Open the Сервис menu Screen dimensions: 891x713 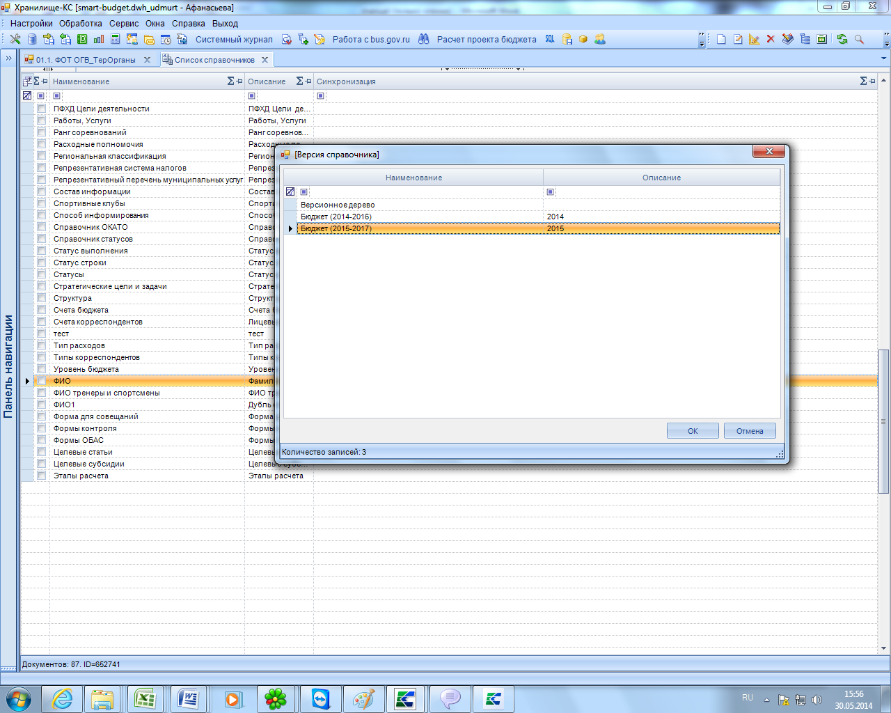124,23
